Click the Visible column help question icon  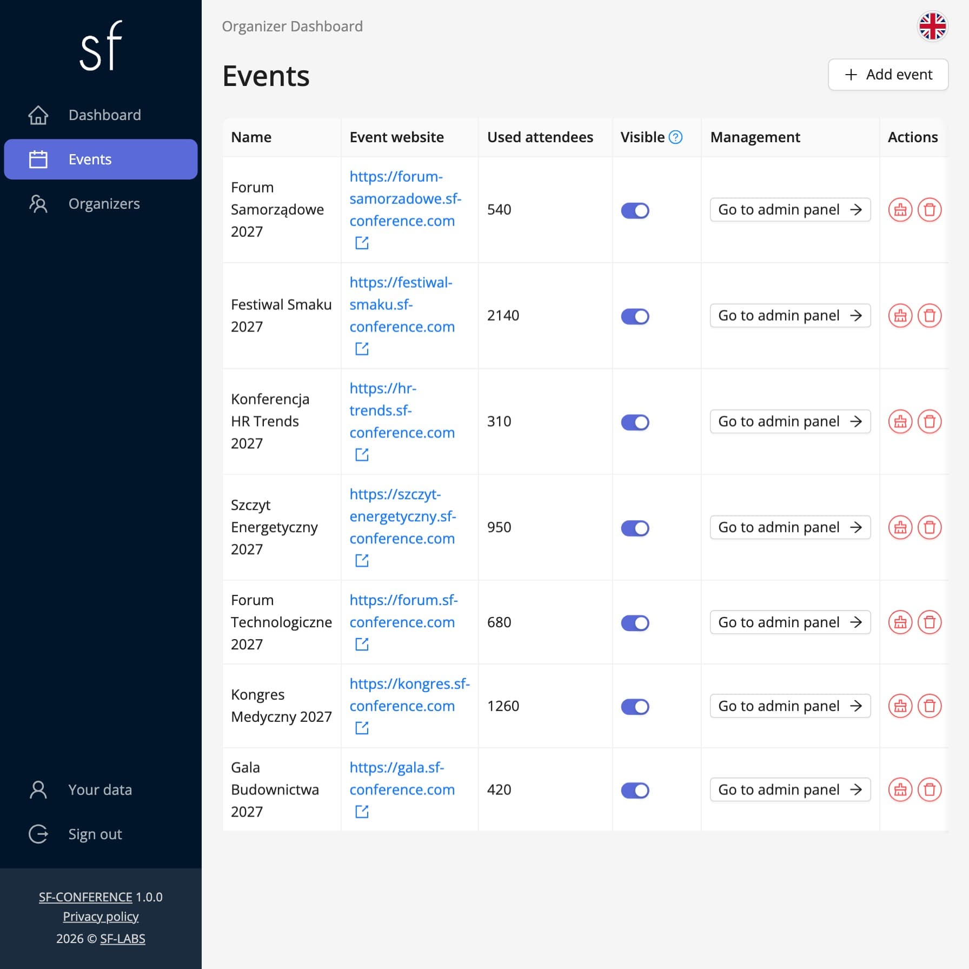675,137
